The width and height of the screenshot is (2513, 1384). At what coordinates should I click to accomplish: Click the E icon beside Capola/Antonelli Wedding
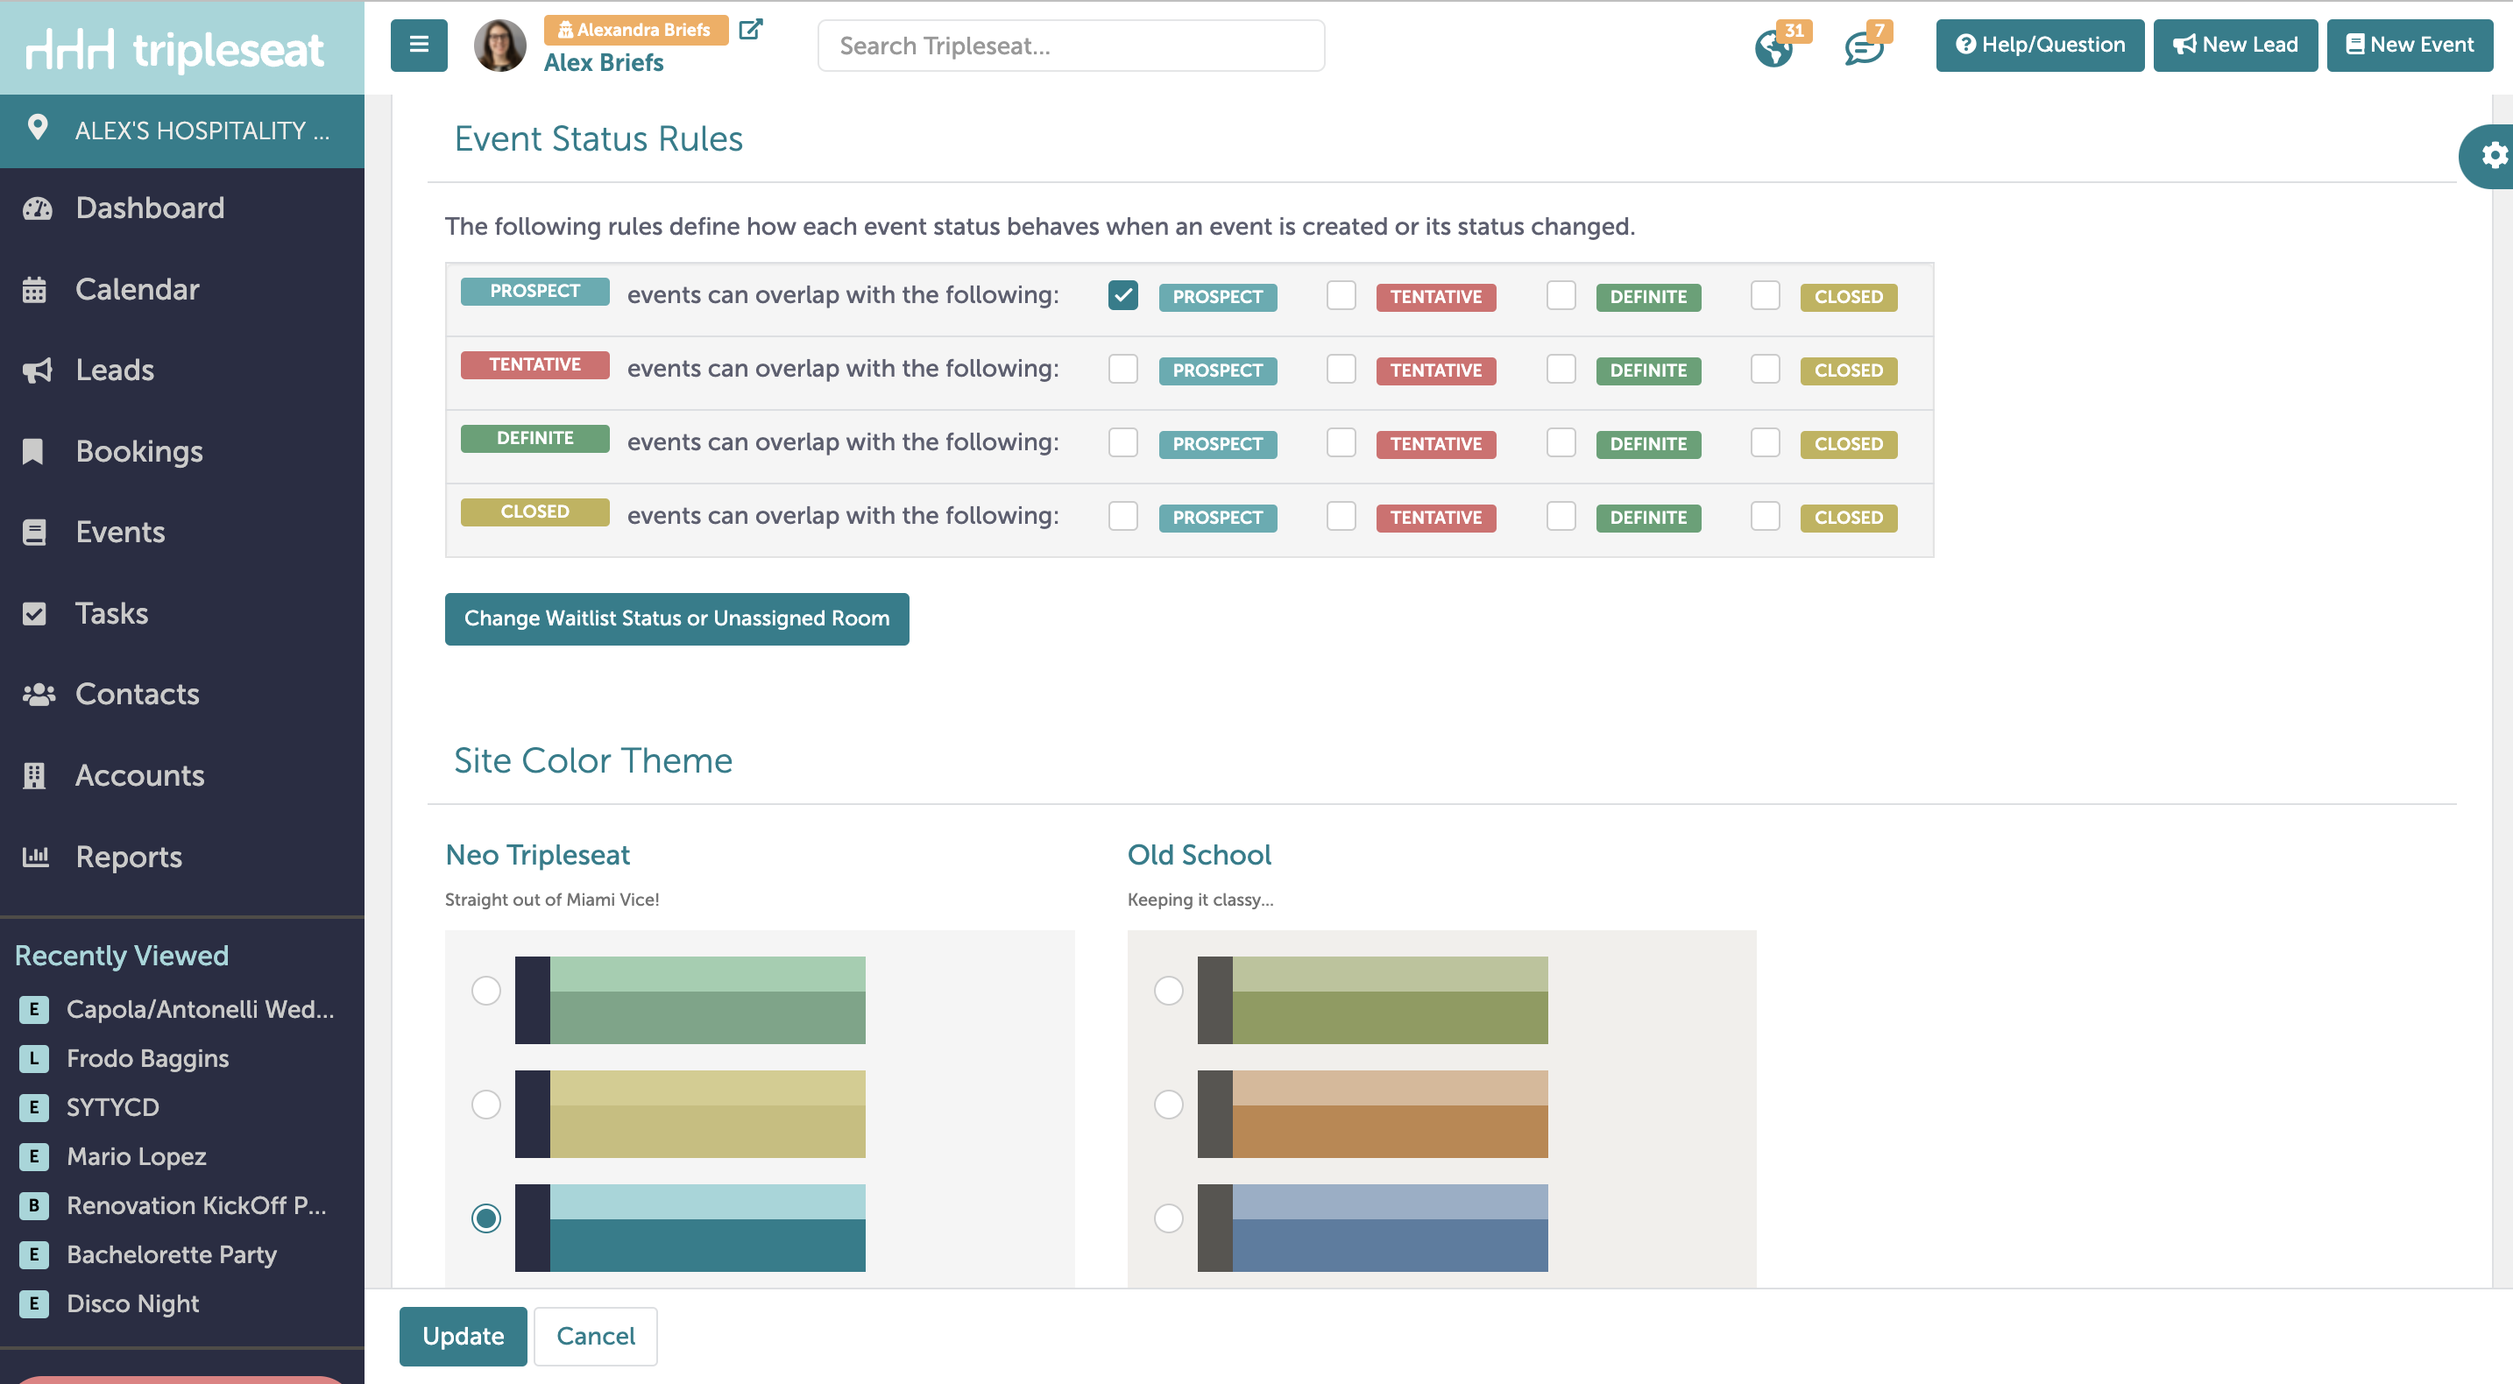[x=34, y=1009]
